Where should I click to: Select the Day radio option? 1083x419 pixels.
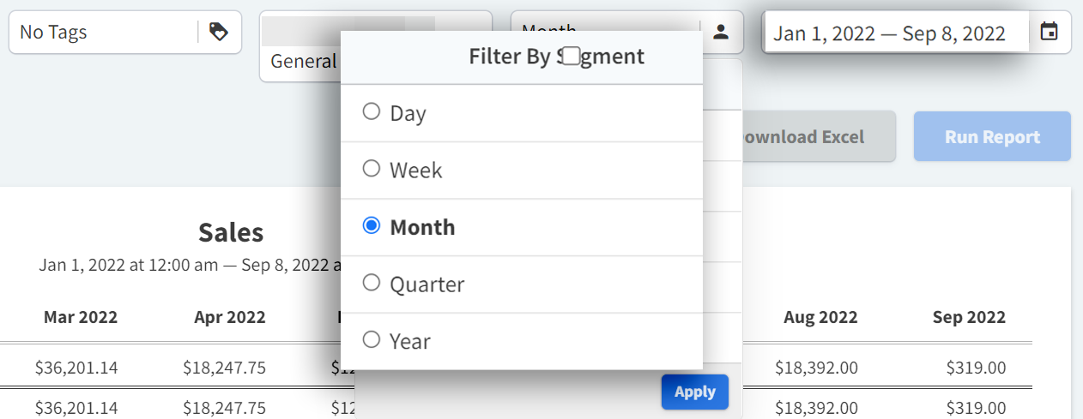tap(372, 112)
